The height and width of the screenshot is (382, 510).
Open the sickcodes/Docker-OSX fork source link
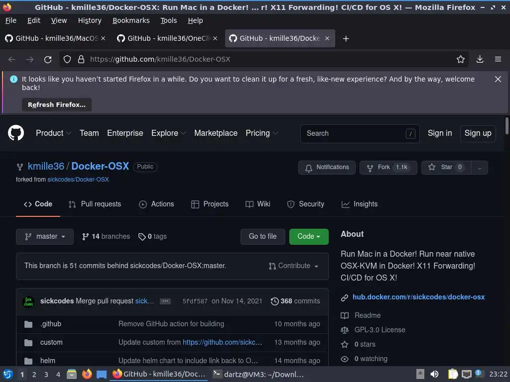78,179
